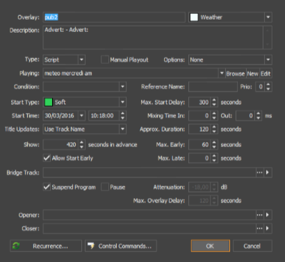This screenshot has width=285, height=262.
Task: Click the Show value 420 field
Action: click(x=60, y=145)
